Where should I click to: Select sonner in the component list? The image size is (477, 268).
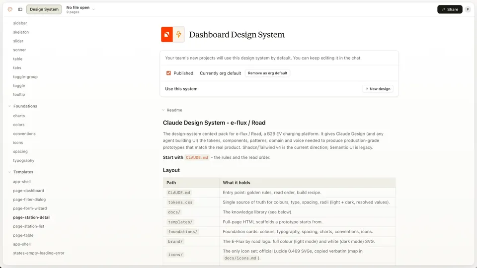19,50
